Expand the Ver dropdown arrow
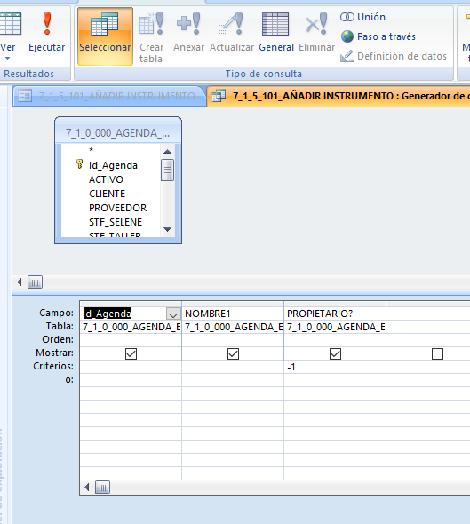Image resolution: width=470 pixels, height=524 pixels. pyautogui.click(x=8, y=58)
